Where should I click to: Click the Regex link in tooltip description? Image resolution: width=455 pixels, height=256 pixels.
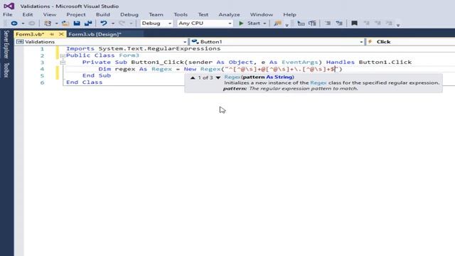click(x=318, y=82)
